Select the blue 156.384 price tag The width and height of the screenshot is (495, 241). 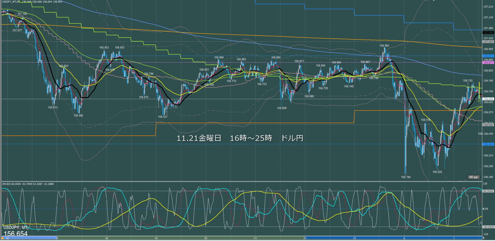488,144
